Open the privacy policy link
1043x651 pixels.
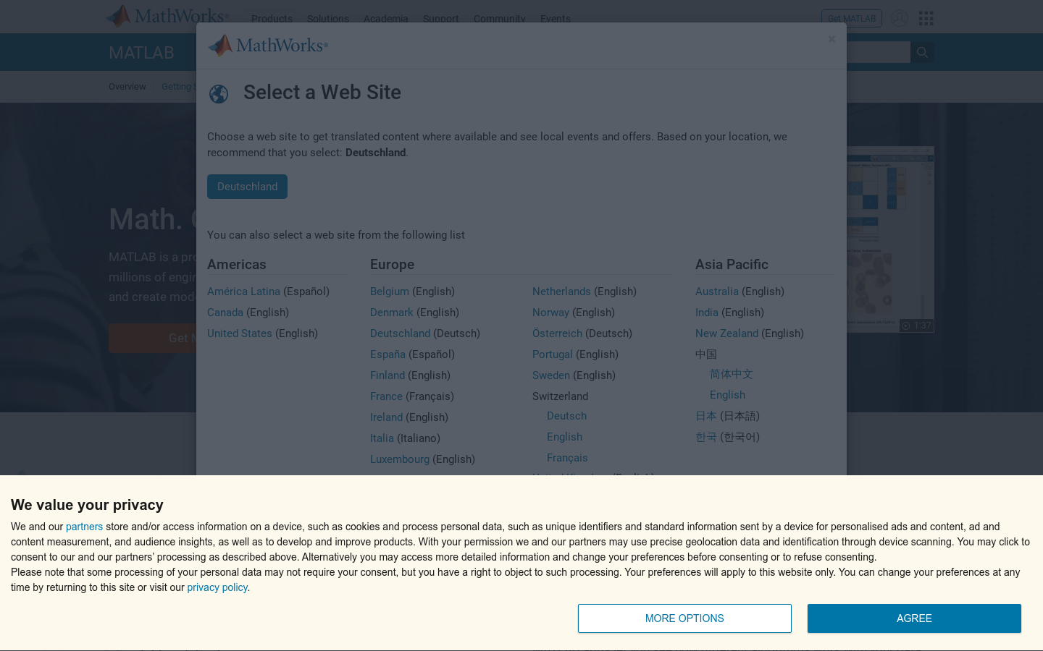click(x=217, y=587)
